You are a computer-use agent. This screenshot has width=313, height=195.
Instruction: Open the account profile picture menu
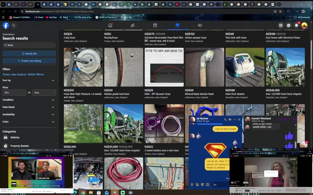(x=304, y=25)
